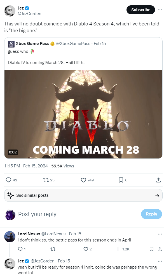The image size is (164, 275).
Task: Click the Post your reply field
Action: [x=77, y=214]
